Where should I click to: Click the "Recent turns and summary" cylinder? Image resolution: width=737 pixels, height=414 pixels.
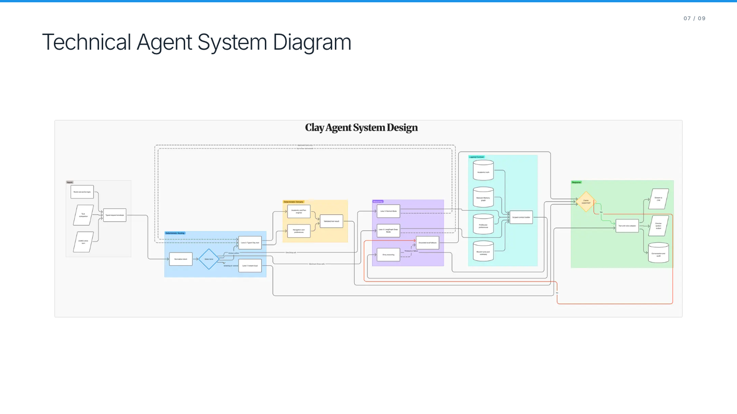point(483,251)
